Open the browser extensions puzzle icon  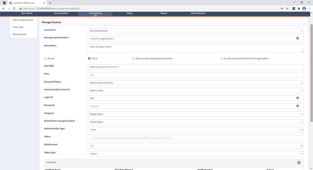click(299, 8)
